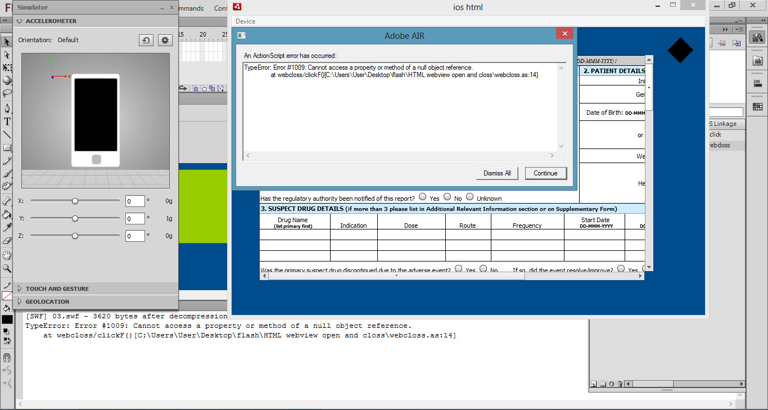The width and height of the screenshot is (768, 410).
Task: Click the library Delete trash icon
Action: pos(620,384)
